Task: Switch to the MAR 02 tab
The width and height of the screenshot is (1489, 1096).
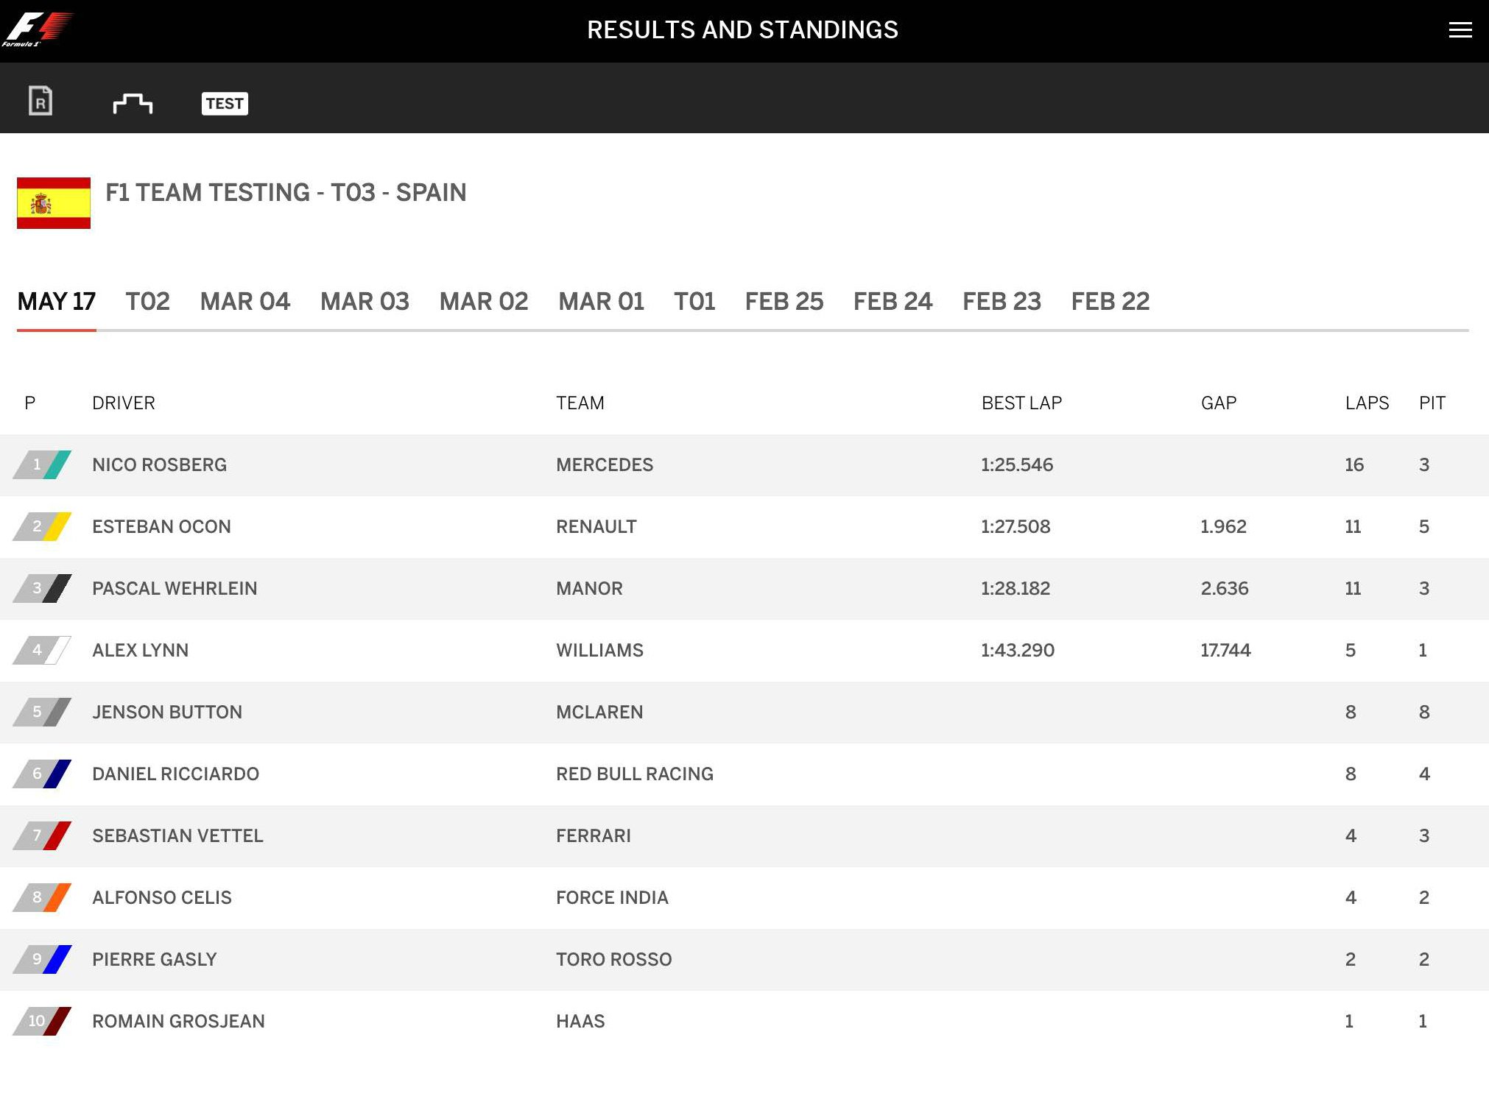Action: click(484, 302)
